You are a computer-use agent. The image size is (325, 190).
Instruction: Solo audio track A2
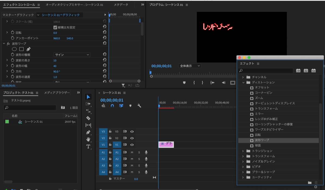(x=139, y=159)
